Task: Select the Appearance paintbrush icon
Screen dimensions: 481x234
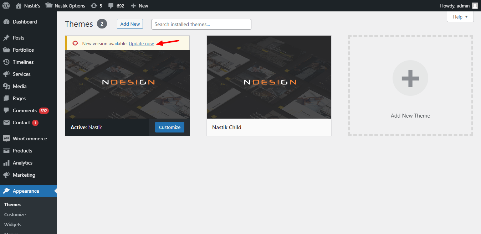Action: pos(7,191)
